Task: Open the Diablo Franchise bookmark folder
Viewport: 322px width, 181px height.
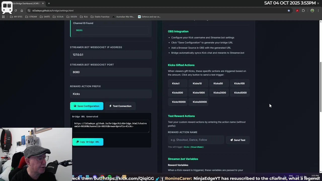Action: [100, 17]
